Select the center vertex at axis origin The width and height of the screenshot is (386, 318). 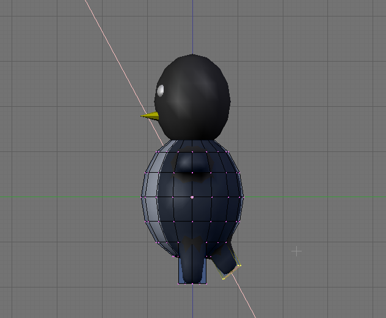coord(192,197)
